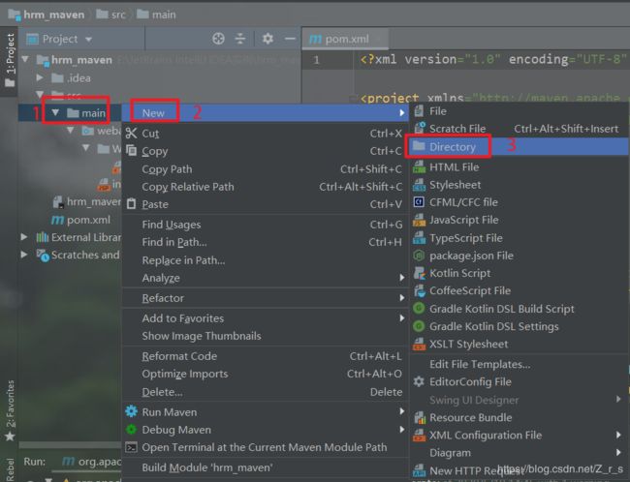Screen dimensions: 630x482
Task: Click the locate/scroll-from-source target icon
Action: [x=218, y=39]
